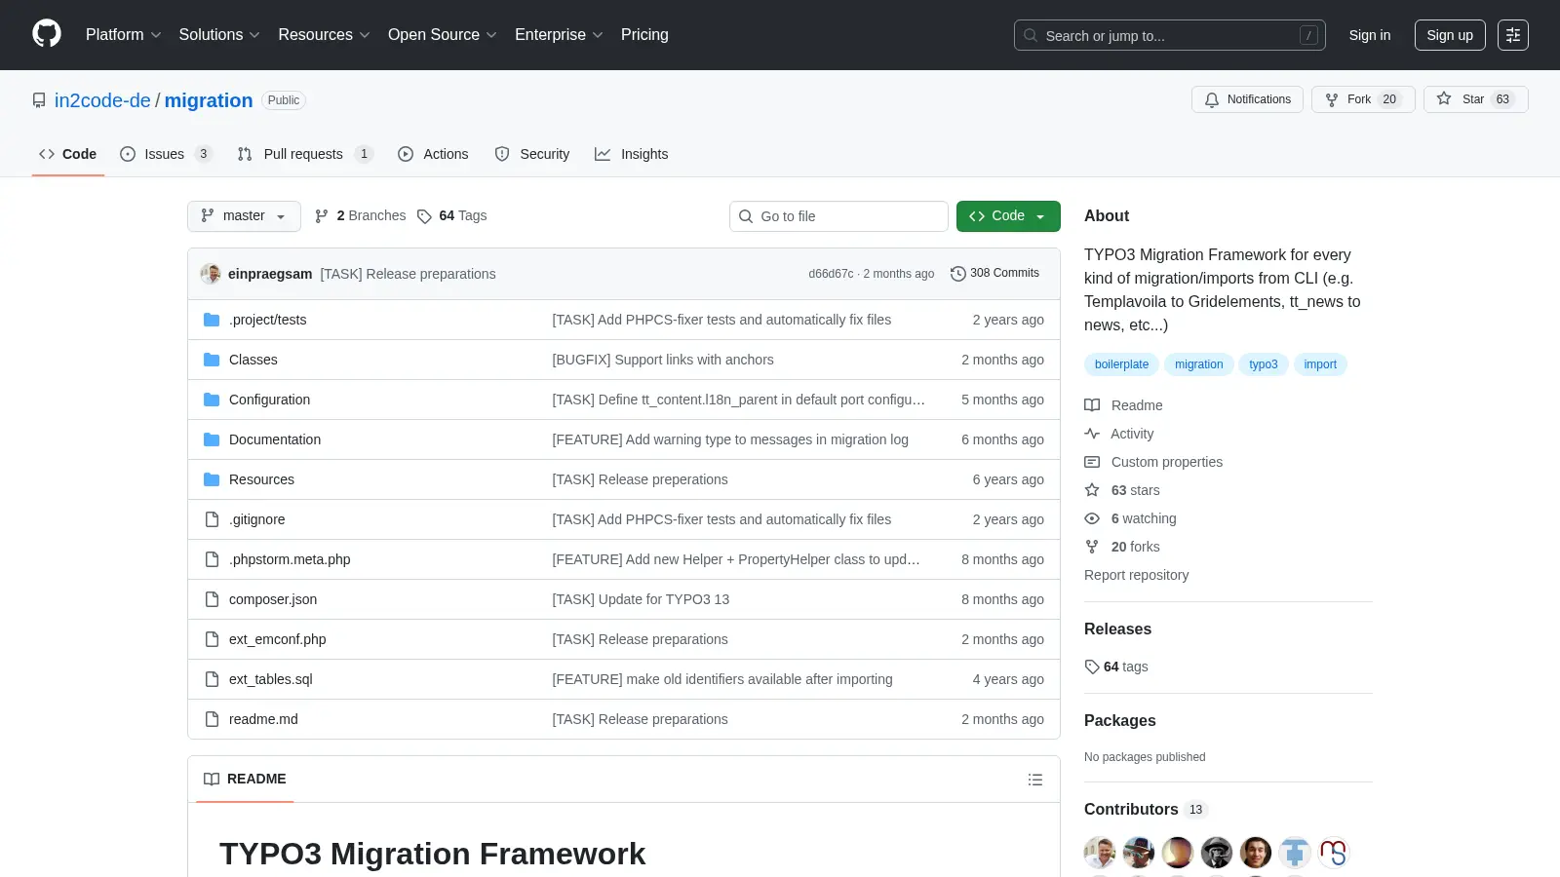
Task: Click the .project/tests folder icon
Action: click(212, 320)
